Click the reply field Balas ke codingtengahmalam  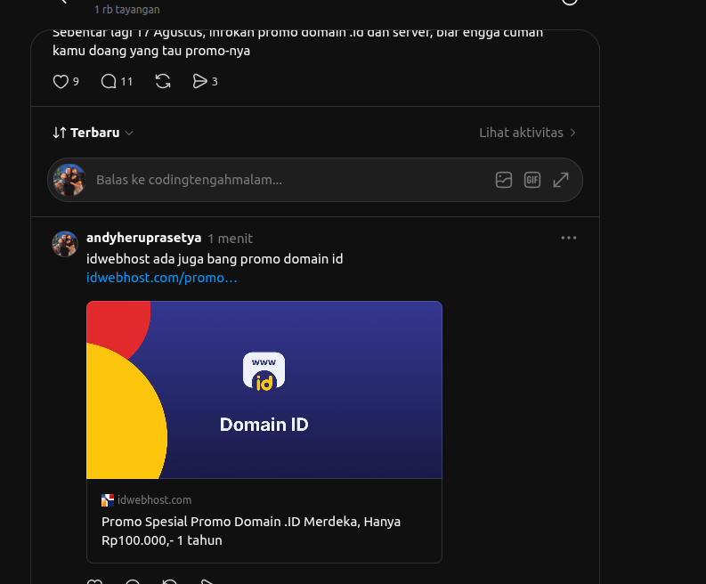[x=288, y=180]
